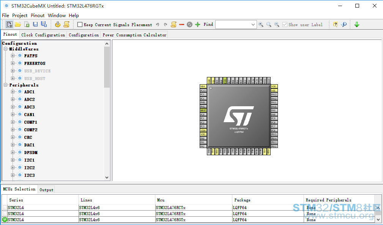Click the last magnifier zoom icon
383x225 pixels.
coord(277,24)
